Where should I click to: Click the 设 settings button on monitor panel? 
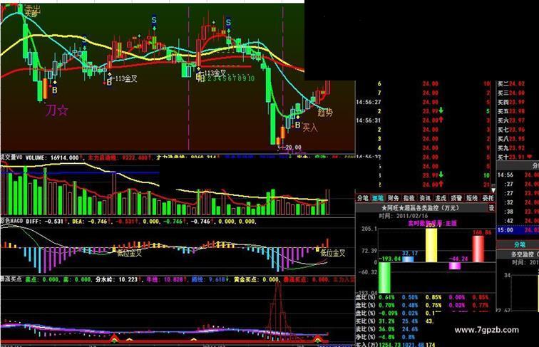(x=491, y=208)
